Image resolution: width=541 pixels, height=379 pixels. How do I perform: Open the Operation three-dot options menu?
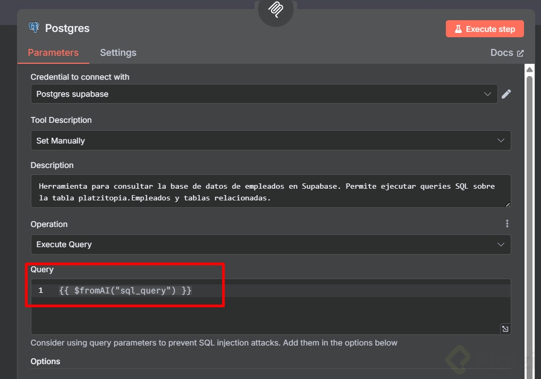507,224
